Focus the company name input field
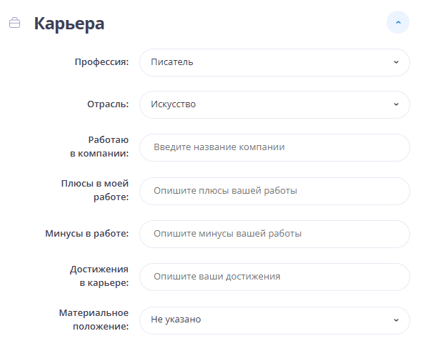The image size is (438, 356). (274, 147)
